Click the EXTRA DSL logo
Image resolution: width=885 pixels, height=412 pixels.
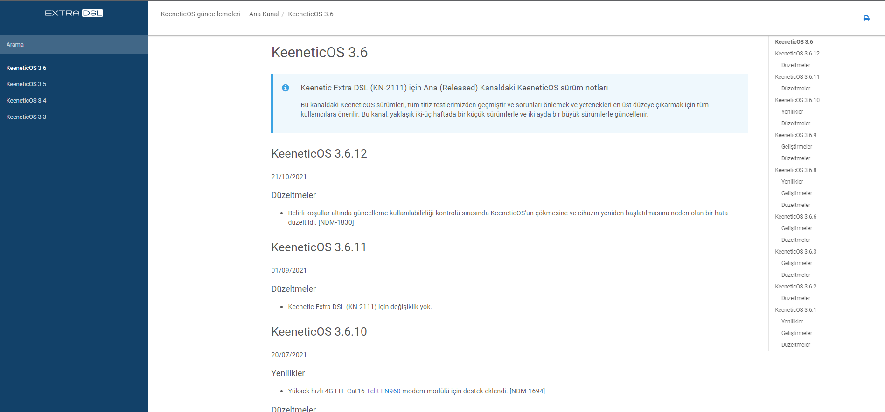pyautogui.click(x=74, y=13)
